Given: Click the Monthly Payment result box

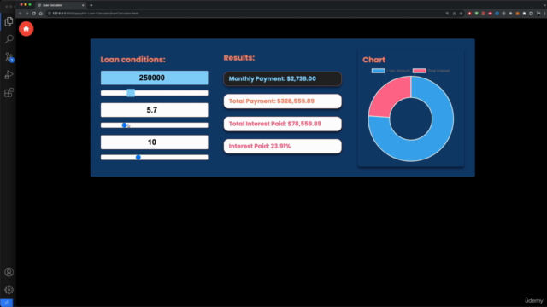Looking at the screenshot, I should pyautogui.click(x=283, y=78).
